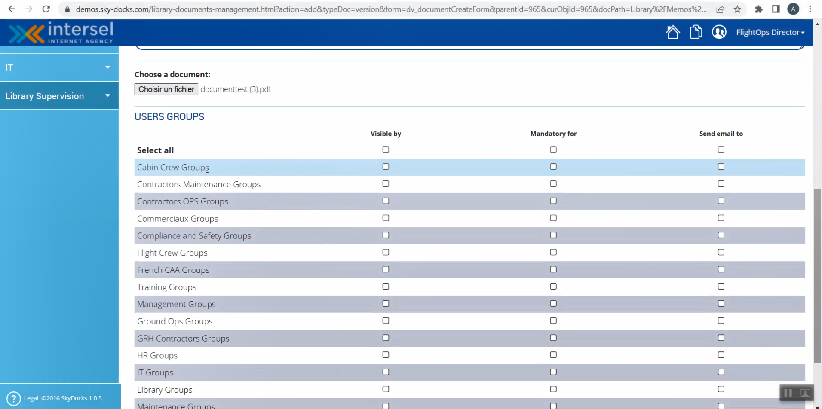Click the browser address bar URL
Image resolution: width=822 pixels, height=409 pixels.
(391, 9)
